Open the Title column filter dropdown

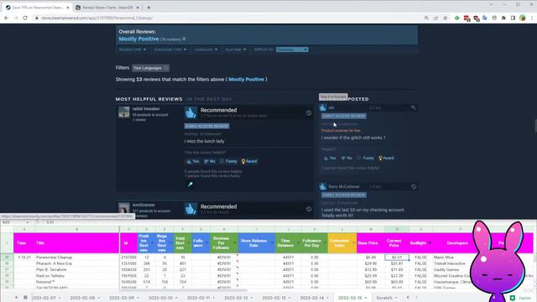click(117, 243)
